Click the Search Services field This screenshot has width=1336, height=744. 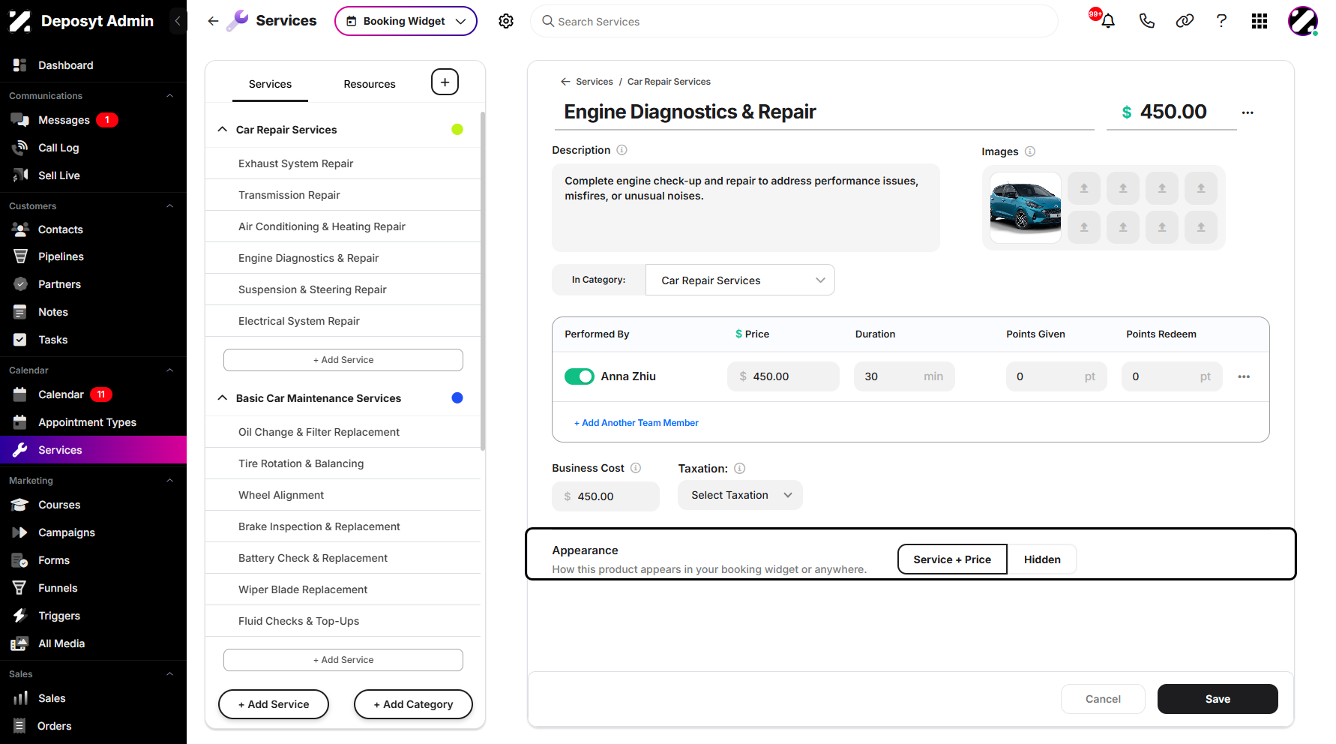[x=794, y=21]
